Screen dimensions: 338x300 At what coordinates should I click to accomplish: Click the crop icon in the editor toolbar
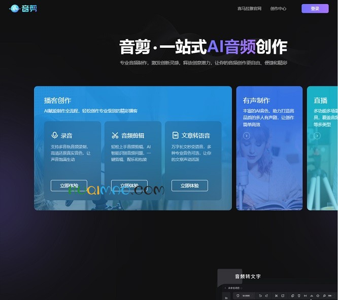283,296
